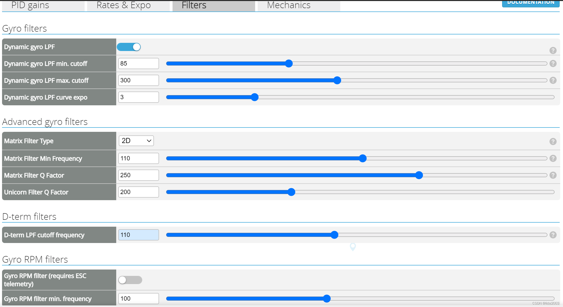
Task: Adjust Dynamic gyro LPF min cutoff slider
Action: pos(290,63)
